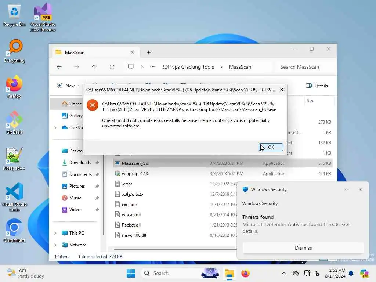Viewport: 376px width, 282px height.
Task: Open the notification bell
Action: (351, 273)
